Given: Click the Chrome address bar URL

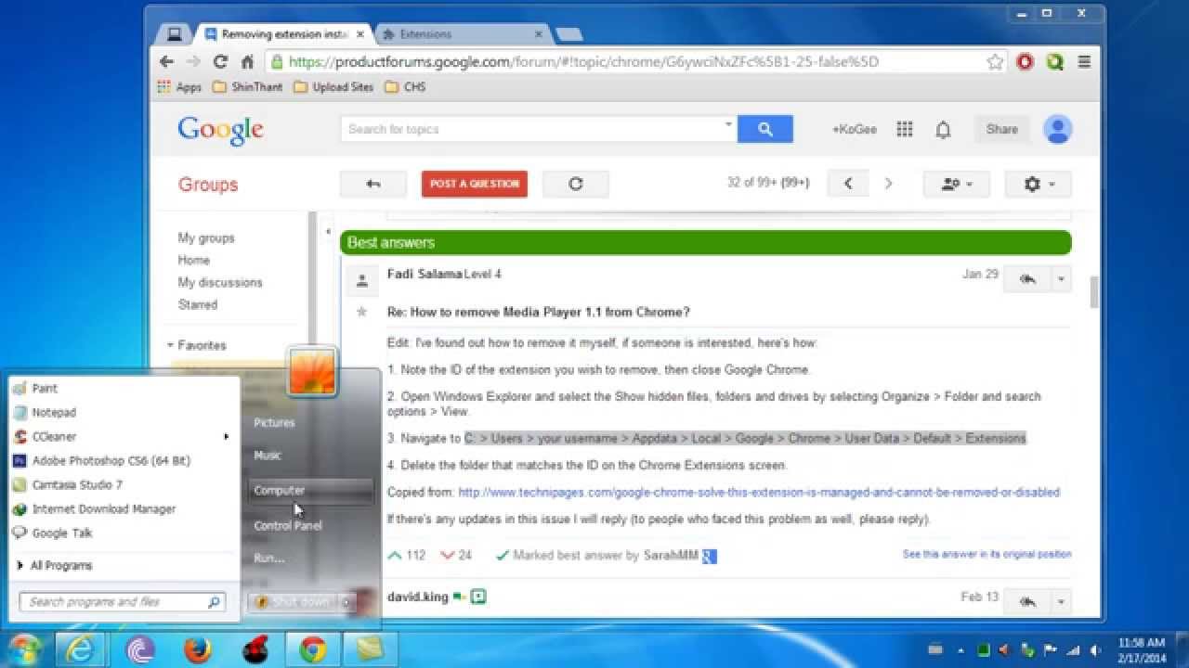Looking at the screenshot, I should click(583, 62).
